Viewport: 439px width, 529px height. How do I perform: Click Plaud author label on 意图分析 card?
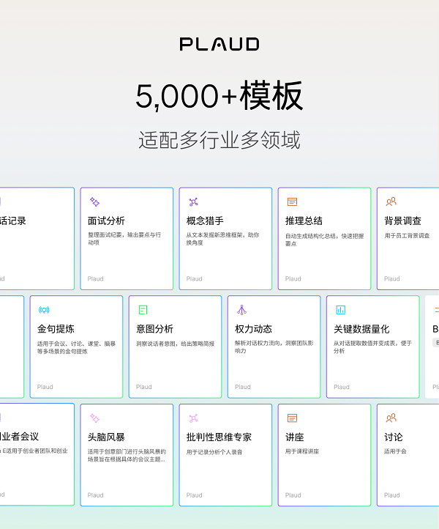coord(144,387)
